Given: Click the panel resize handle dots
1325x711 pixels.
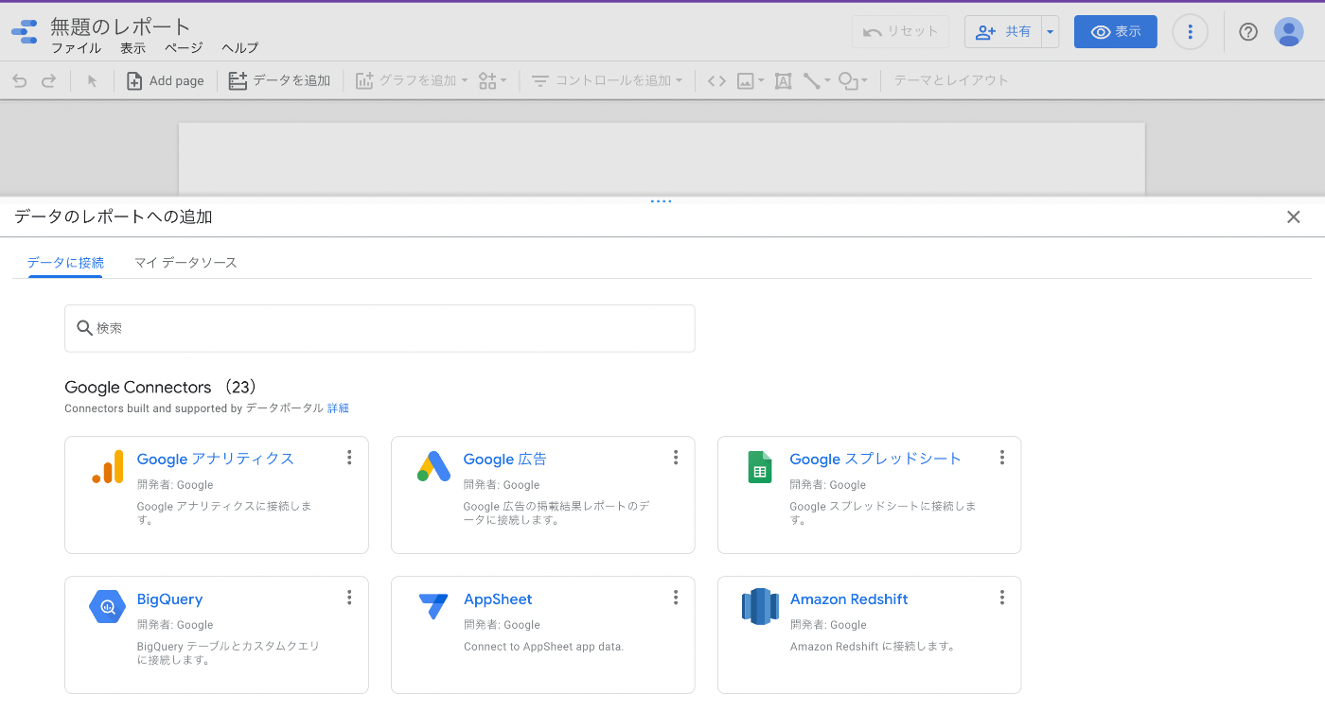Looking at the screenshot, I should pos(662,201).
